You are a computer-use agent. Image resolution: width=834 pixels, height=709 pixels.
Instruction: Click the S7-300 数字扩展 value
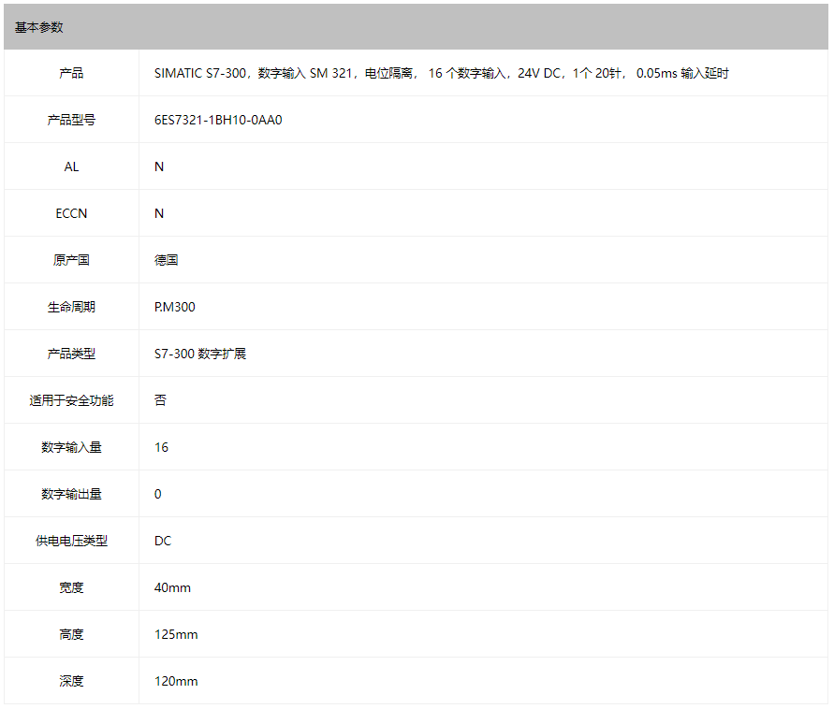point(200,354)
